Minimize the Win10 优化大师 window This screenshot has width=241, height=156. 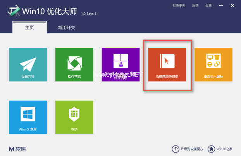pyautogui.click(x=221, y=5)
